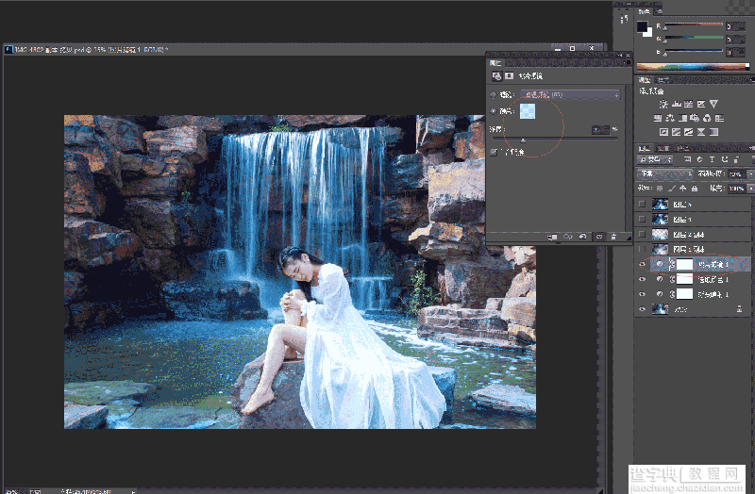The height and width of the screenshot is (494, 755).
Task: Filter layers by type layers icon
Action: [712, 159]
